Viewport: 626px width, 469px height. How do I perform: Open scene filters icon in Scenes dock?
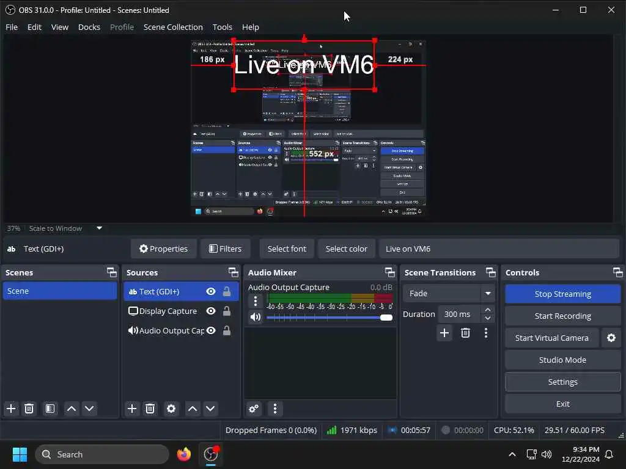[x=50, y=409]
